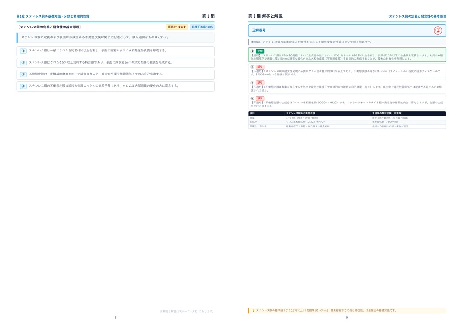Open the chapter 1 header link

pos(53,16)
